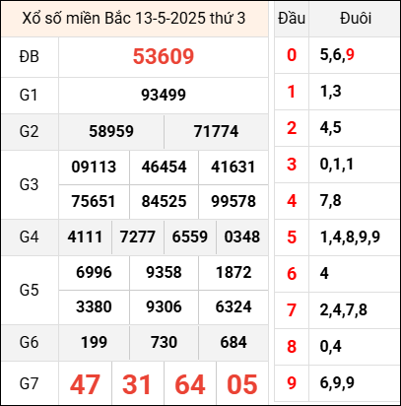Screen dimensions: 401x406
Task: Select G5 number 6996
Action: (94, 273)
